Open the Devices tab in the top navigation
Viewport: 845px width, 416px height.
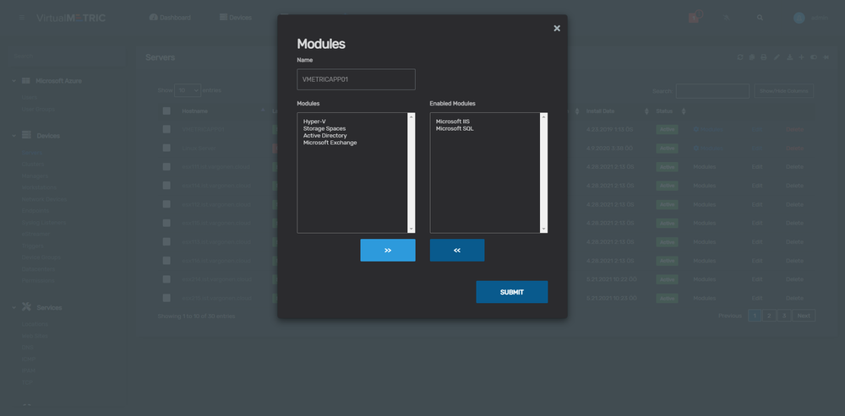(x=236, y=18)
